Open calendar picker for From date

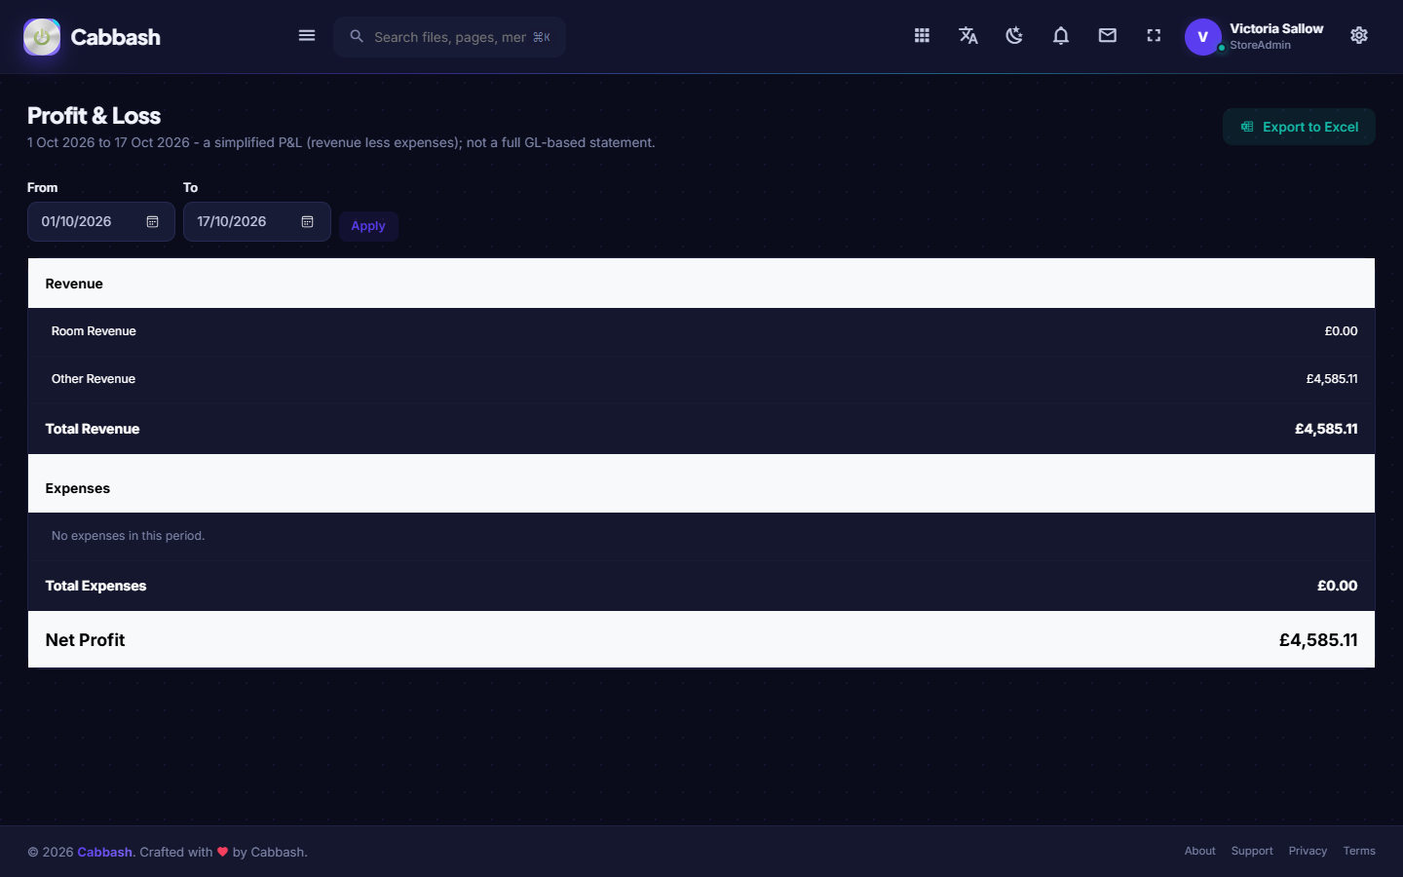[x=152, y=222]
